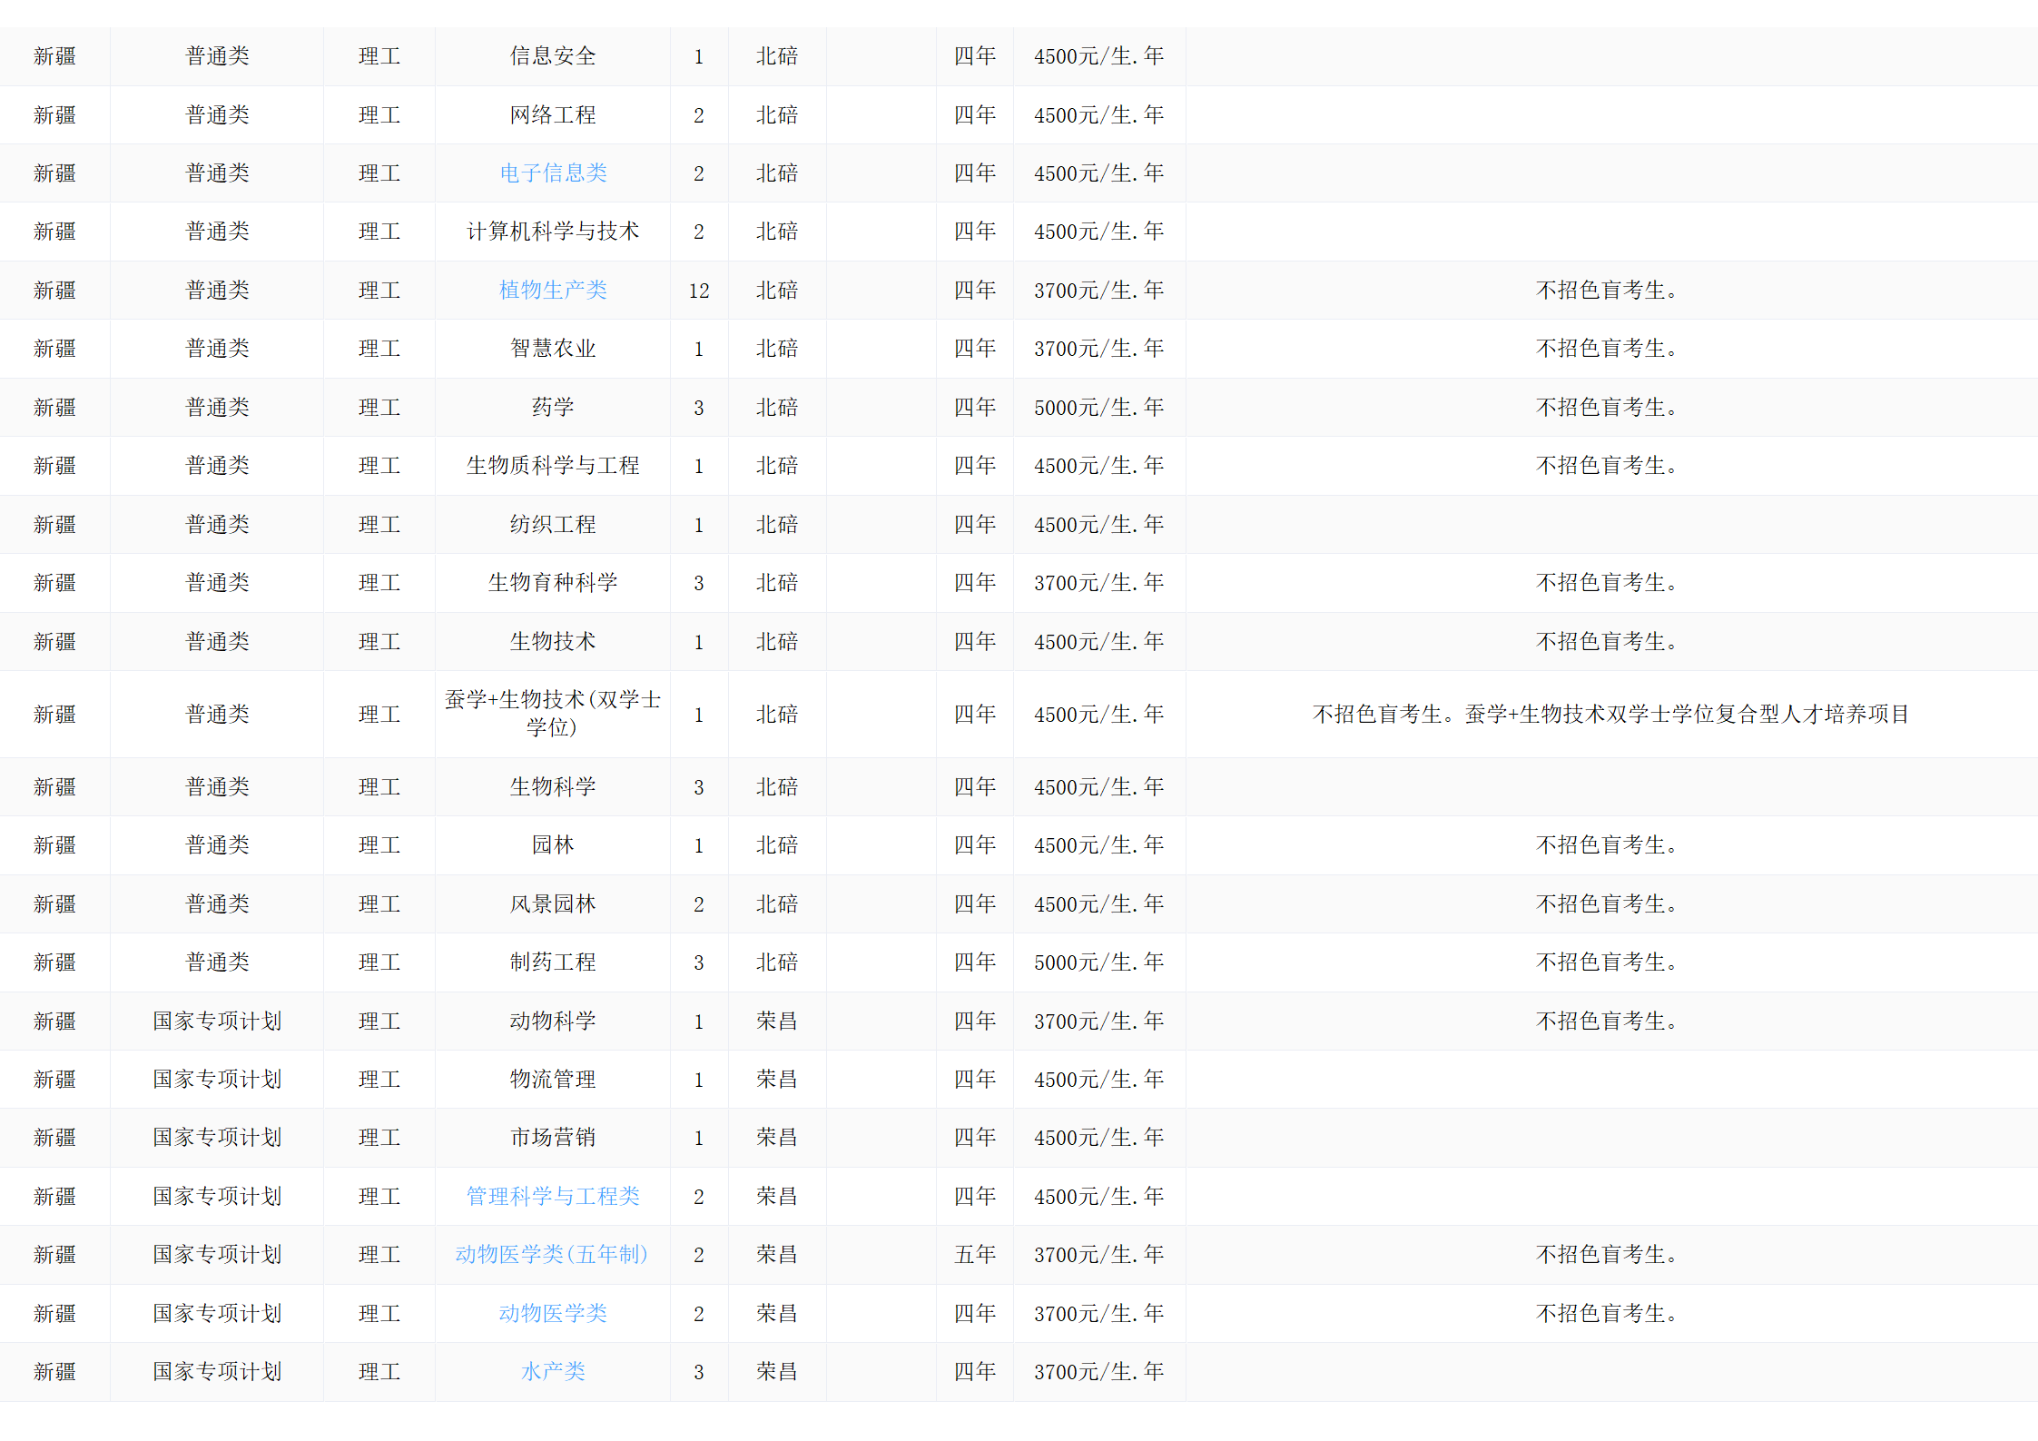Click the 市场营销 major cell
Viewport: 2038px width, 1441px height.
[553, 1137]
